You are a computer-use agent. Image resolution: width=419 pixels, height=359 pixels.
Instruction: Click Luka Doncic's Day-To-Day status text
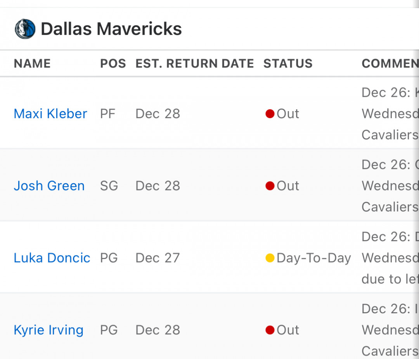tap(314, 258)
